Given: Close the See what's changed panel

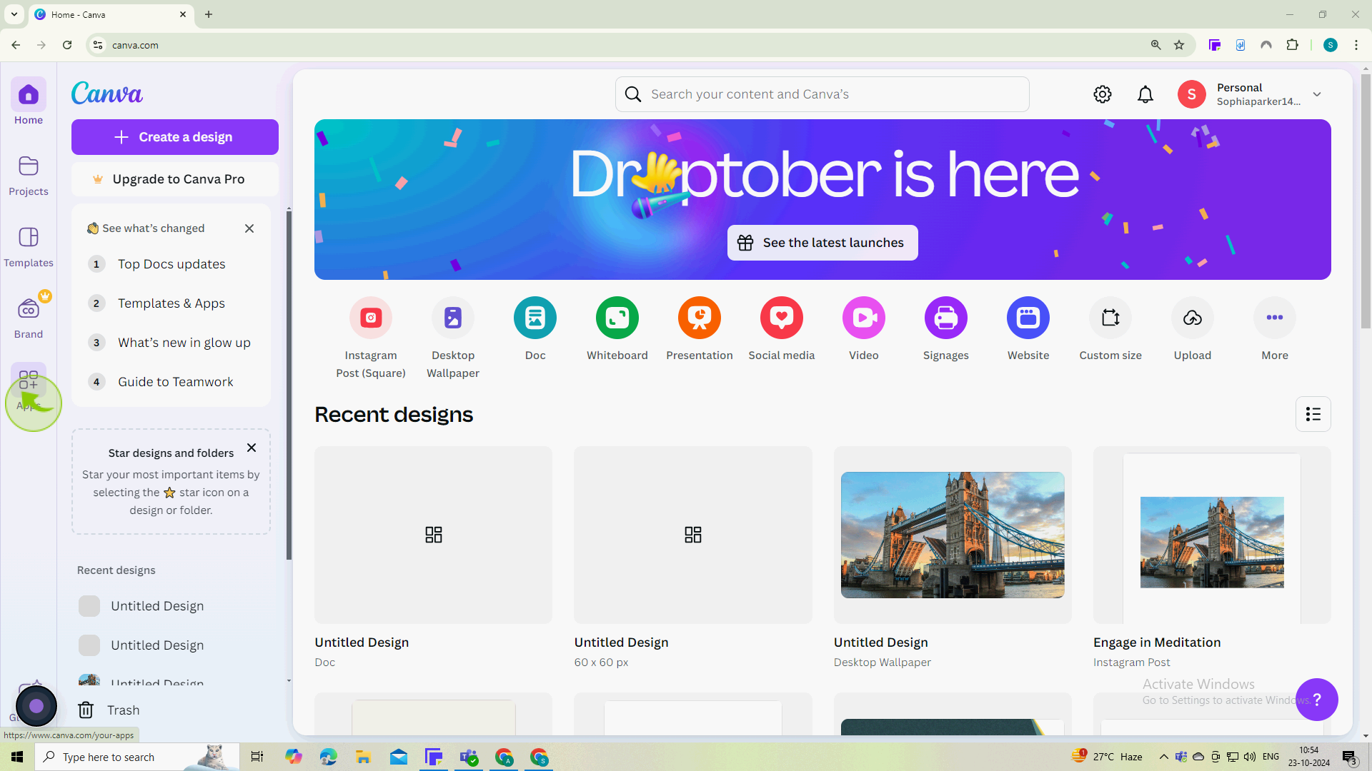Looking at the screenshot, I should coord(249,228).
